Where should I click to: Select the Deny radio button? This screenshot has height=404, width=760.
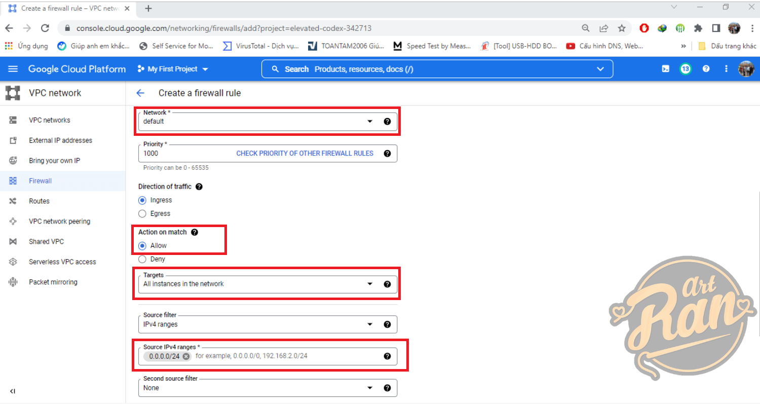[x=142, y=260]
